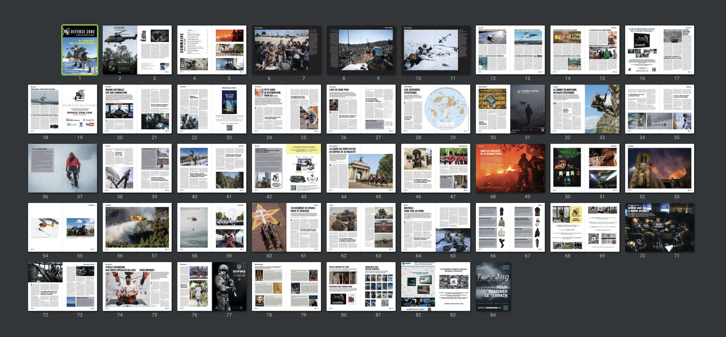Viewport: 726px width, 337px height.
Task: Click the firefighting plane spread, pages 56-57
Action: (137, 227)
